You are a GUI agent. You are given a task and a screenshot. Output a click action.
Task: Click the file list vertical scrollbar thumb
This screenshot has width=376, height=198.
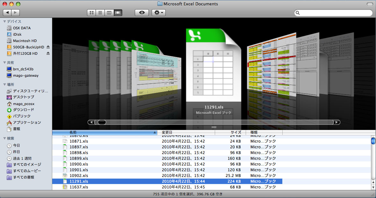click(373, 141)
